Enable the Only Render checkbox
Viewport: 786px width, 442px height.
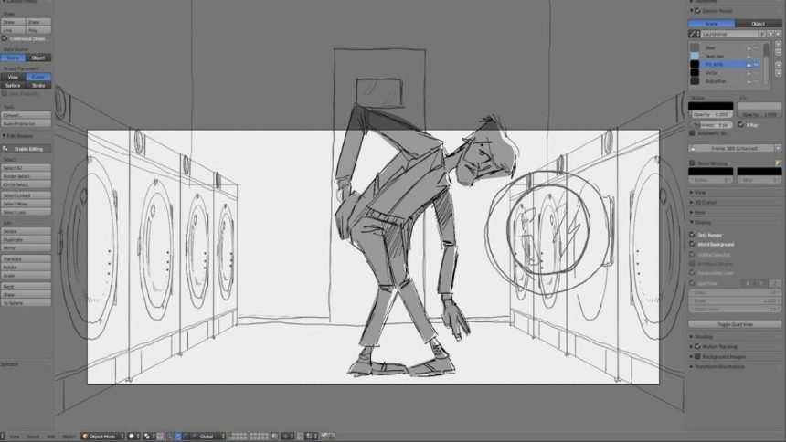point(693,235)
